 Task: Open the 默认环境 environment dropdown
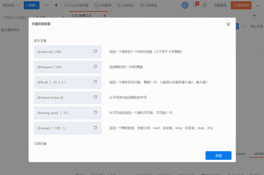257,26
